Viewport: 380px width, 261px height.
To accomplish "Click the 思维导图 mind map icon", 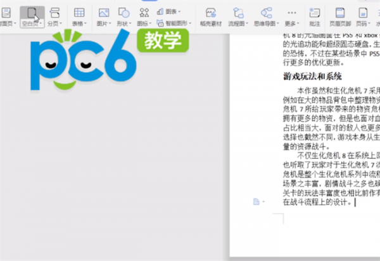I will point(267,13).
